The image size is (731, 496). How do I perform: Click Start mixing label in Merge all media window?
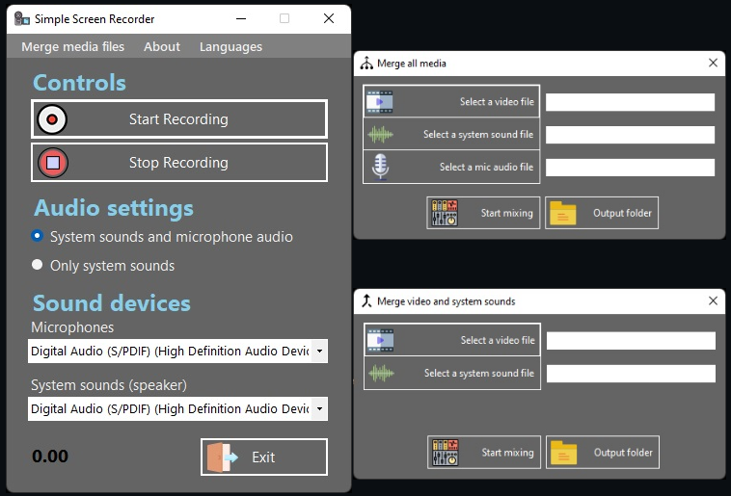[x=506, y=213]
